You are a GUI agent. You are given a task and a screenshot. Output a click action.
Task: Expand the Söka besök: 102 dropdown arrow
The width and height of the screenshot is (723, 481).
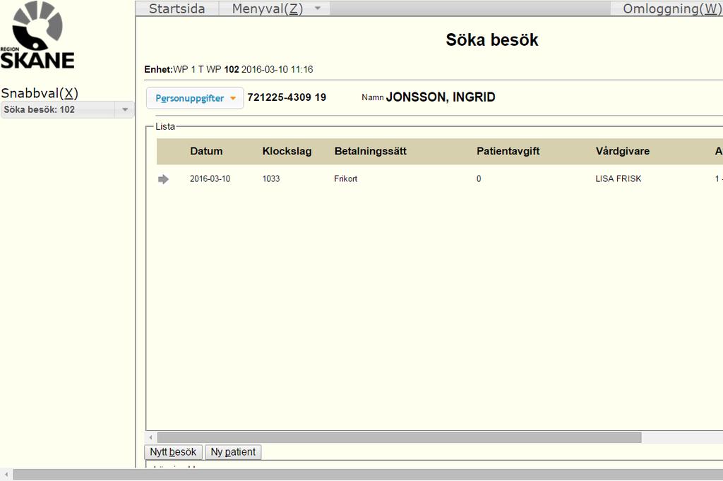point(124,109)
